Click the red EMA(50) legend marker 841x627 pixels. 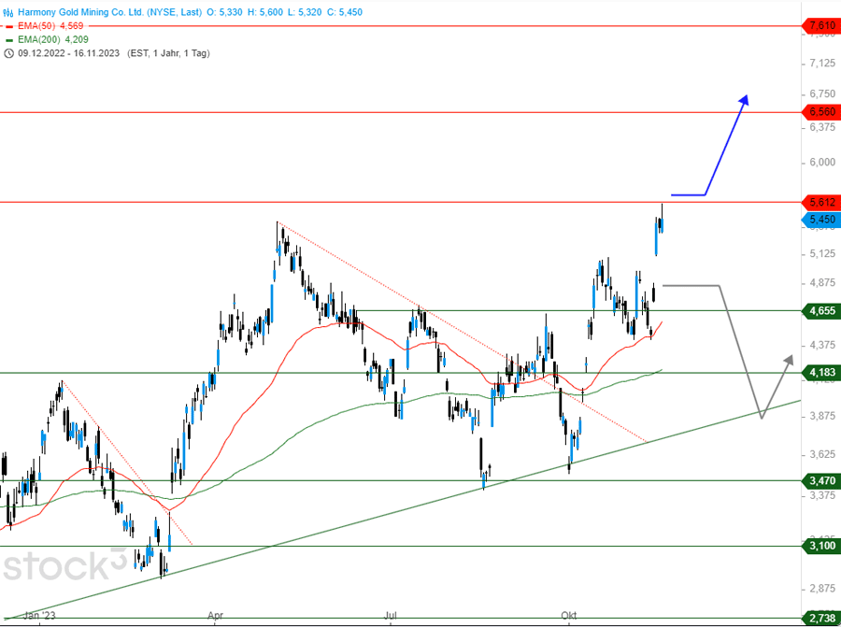coord(9,26)
